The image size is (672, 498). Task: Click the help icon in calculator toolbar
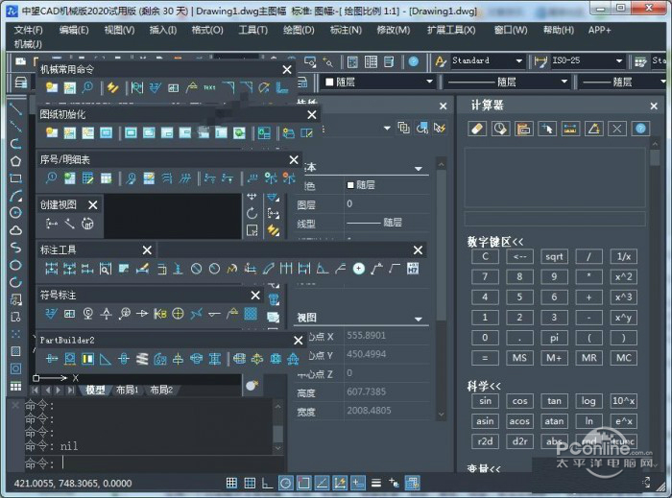pyautogui.click(x=641, y=128)
